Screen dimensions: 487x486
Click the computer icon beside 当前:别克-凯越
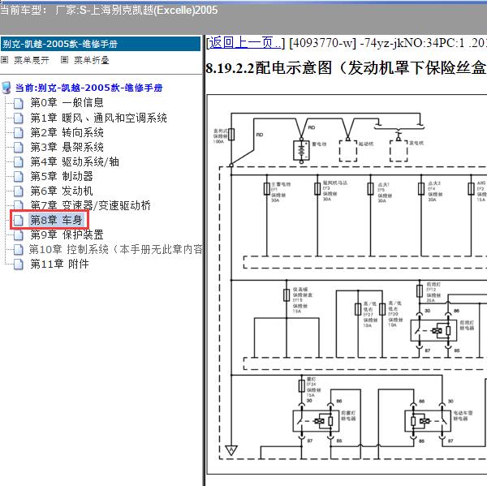pos(6,88)
